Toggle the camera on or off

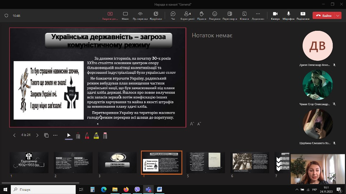tap(275, 15)
